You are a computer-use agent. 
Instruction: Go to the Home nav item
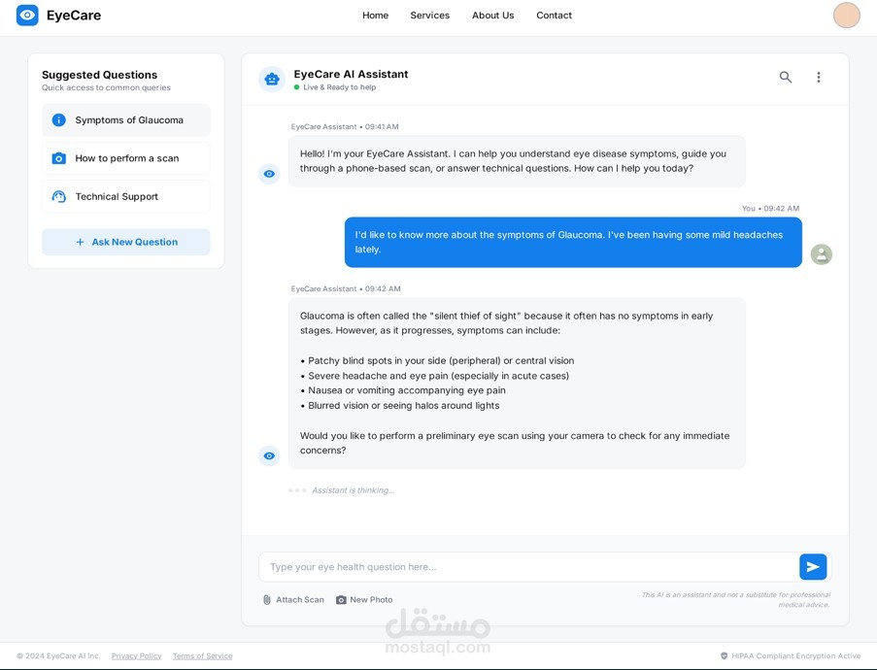point(375,16)
